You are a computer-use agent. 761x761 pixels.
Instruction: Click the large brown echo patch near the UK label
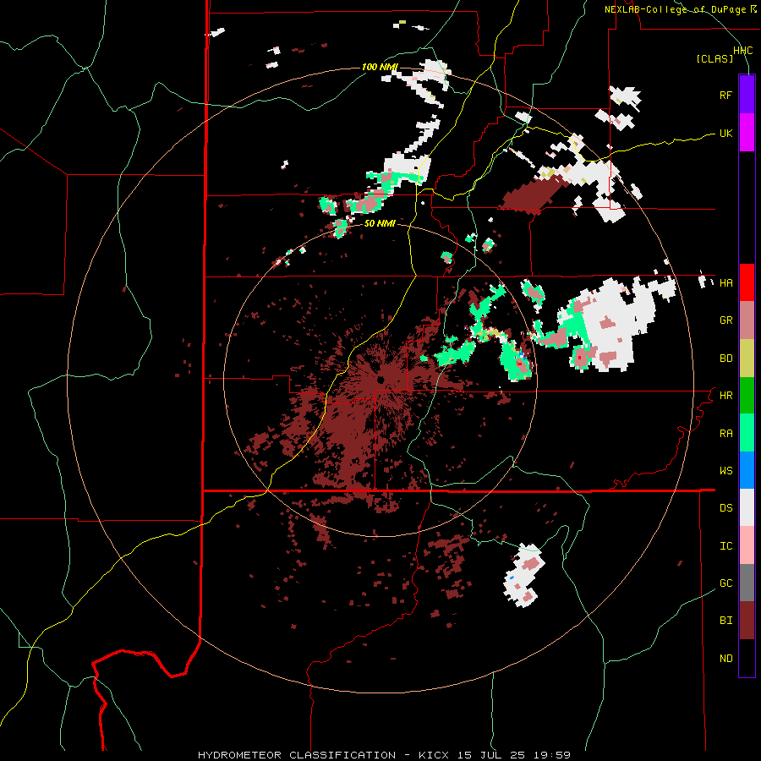coord(533,194)
